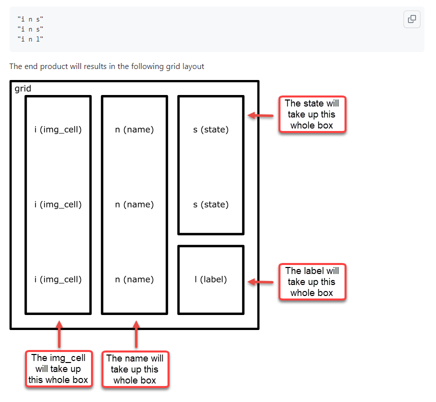Click the "The img_cell will take up" callout
The image size is (436, 402).
pyautogui.click(x=58, y=368)
